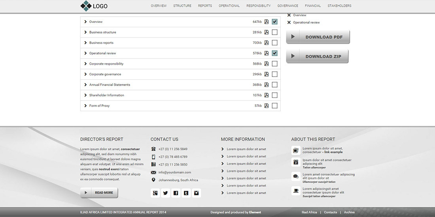Open PDF icon for Annual Financial Statements
435x217 pixels.
(266, 85)
